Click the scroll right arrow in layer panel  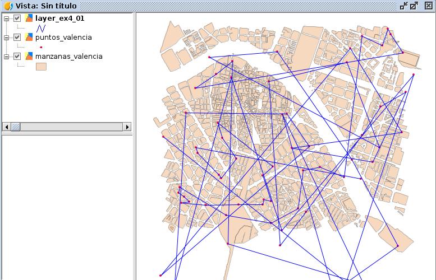click(127, 127)
